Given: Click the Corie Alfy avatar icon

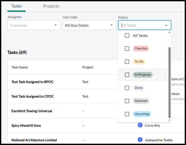Looking at the screenshot, I should coord(140,125).
